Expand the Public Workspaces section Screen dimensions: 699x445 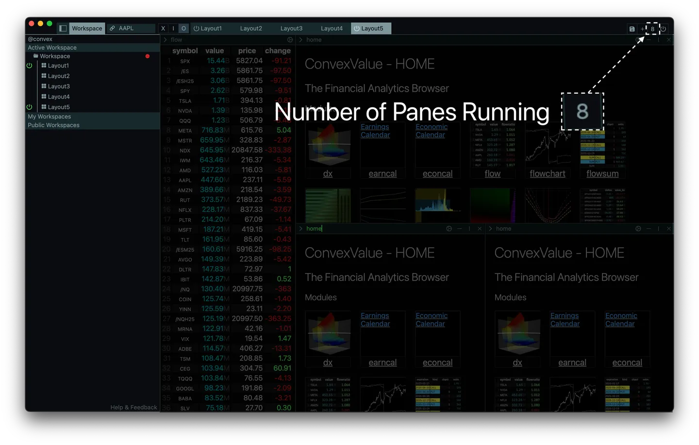(92, 125)
